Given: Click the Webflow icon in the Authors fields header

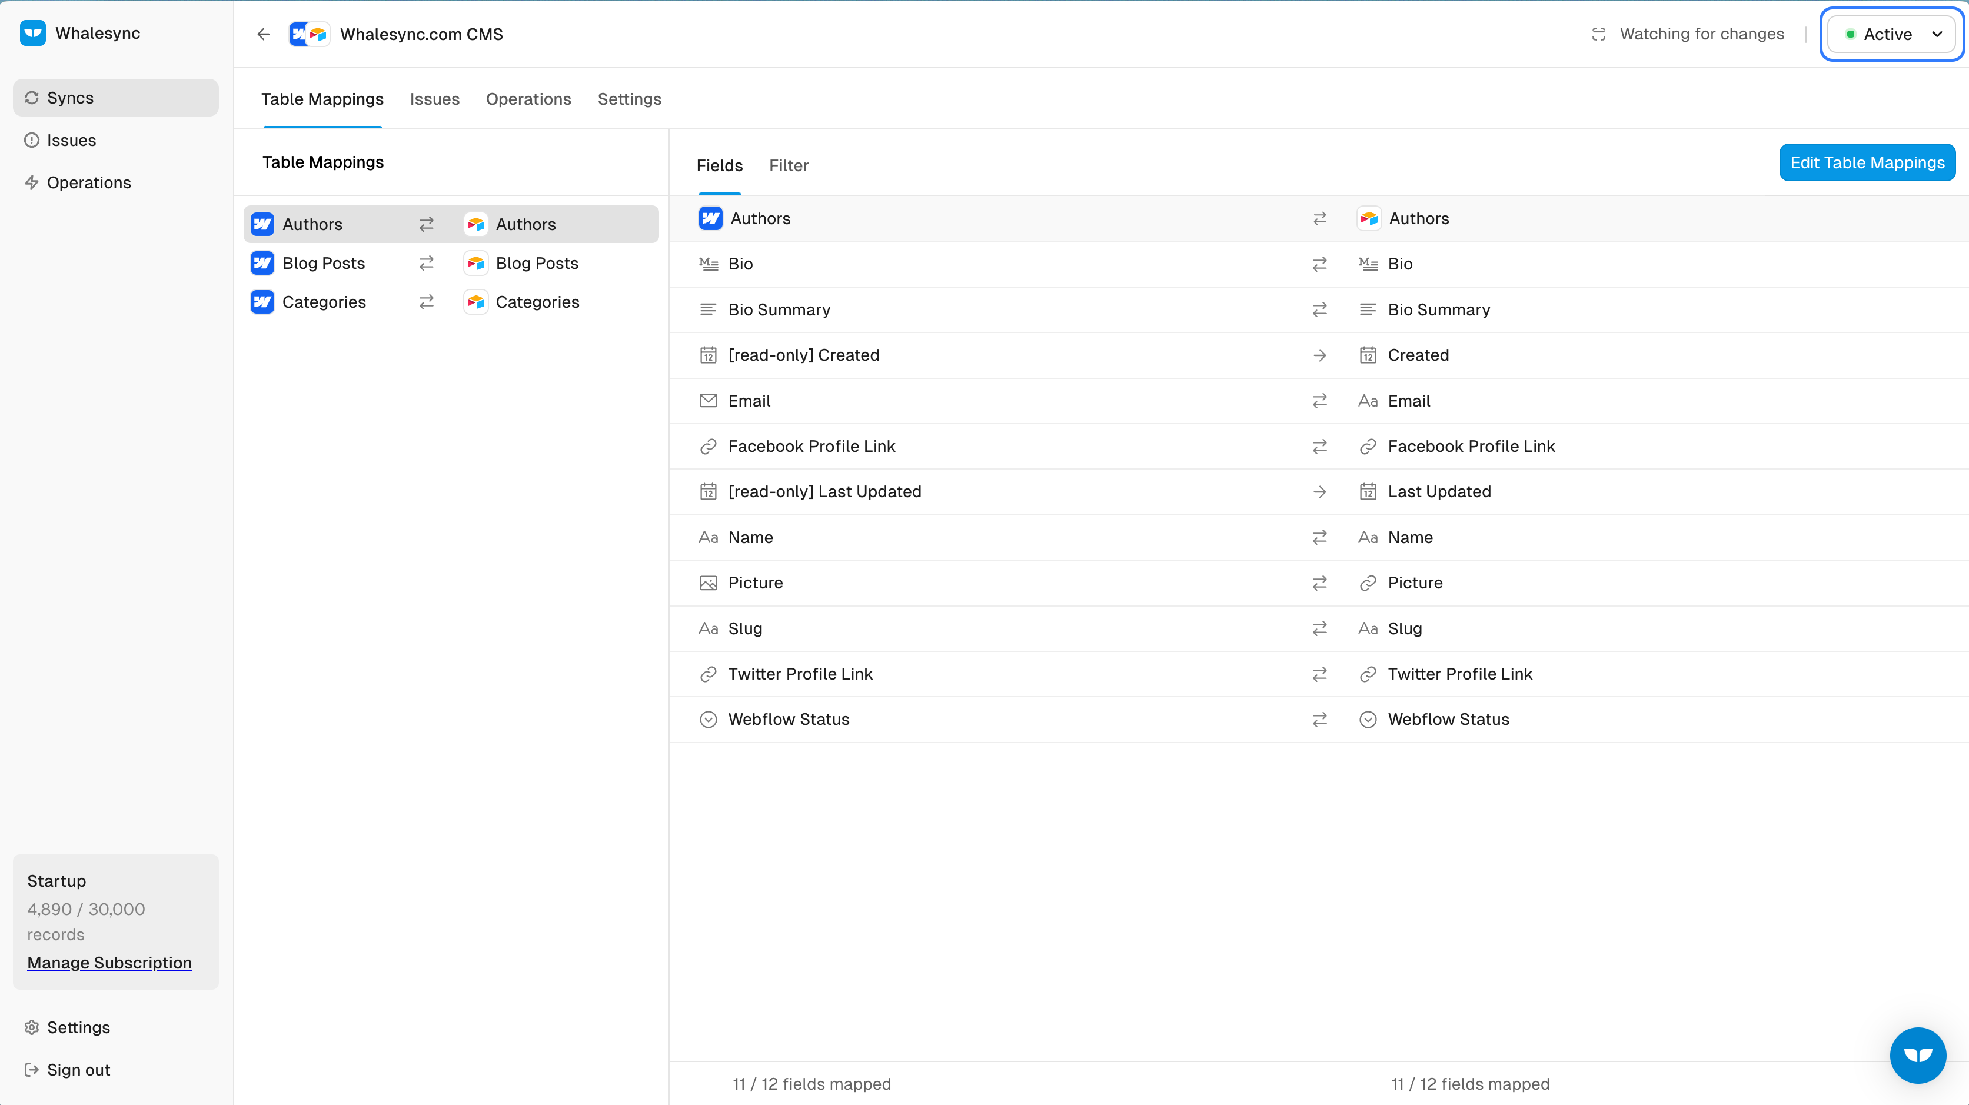Looking at the screenshot, I should point(710,218).
